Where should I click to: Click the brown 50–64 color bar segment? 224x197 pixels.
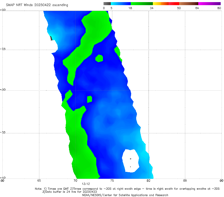(x=189, y=4)
